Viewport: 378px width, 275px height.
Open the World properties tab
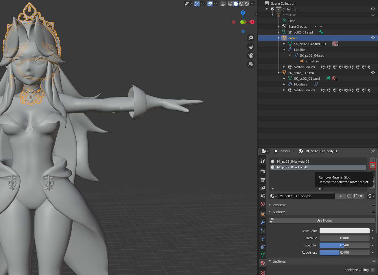coord(263,204)
